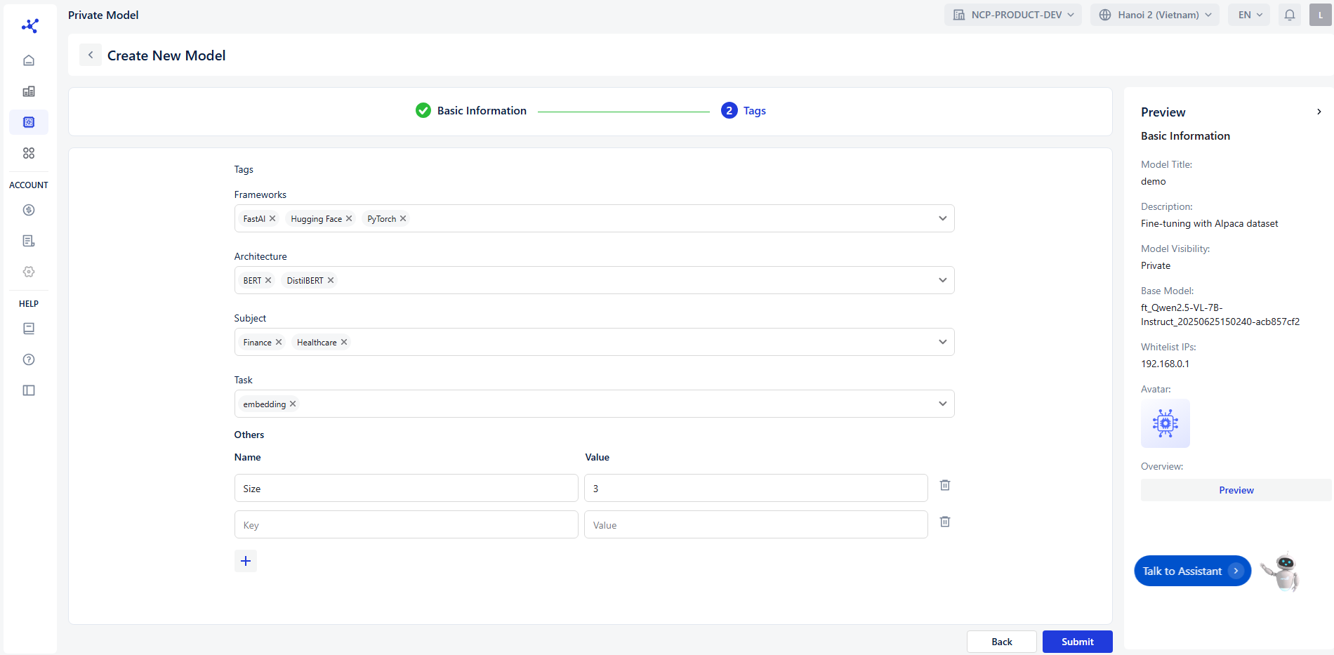Remove the Healthcare subject tag
The height and width of the screenshot is (655, 1334).
[344, 342]
